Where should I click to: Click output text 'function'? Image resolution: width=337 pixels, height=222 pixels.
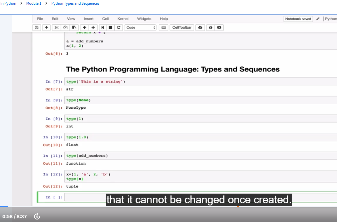[76, 163]
